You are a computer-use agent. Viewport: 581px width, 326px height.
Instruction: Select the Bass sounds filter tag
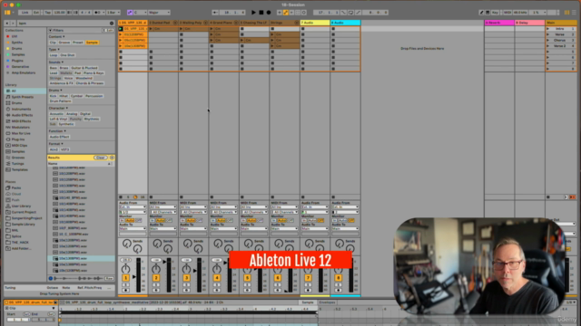54,68
